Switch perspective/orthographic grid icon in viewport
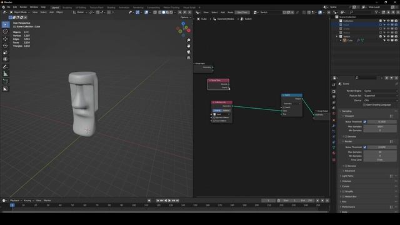Image resolution: width=400 pixels, height=225 pixels. point(189,58)
